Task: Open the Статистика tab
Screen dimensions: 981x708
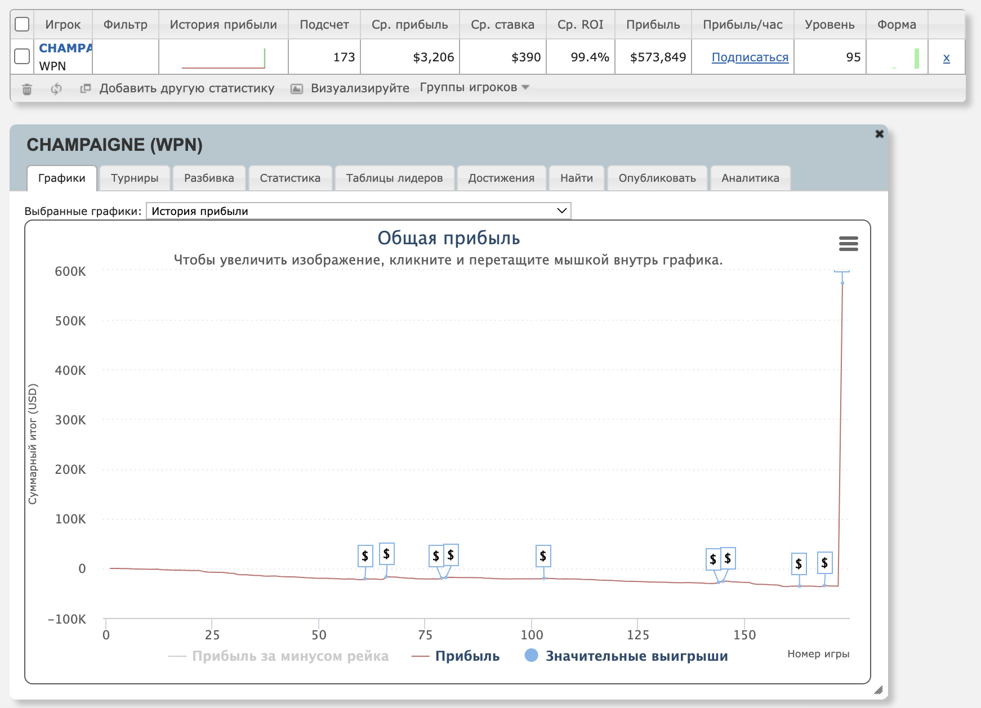Action: pyautogui.click(x=290, y=178)
